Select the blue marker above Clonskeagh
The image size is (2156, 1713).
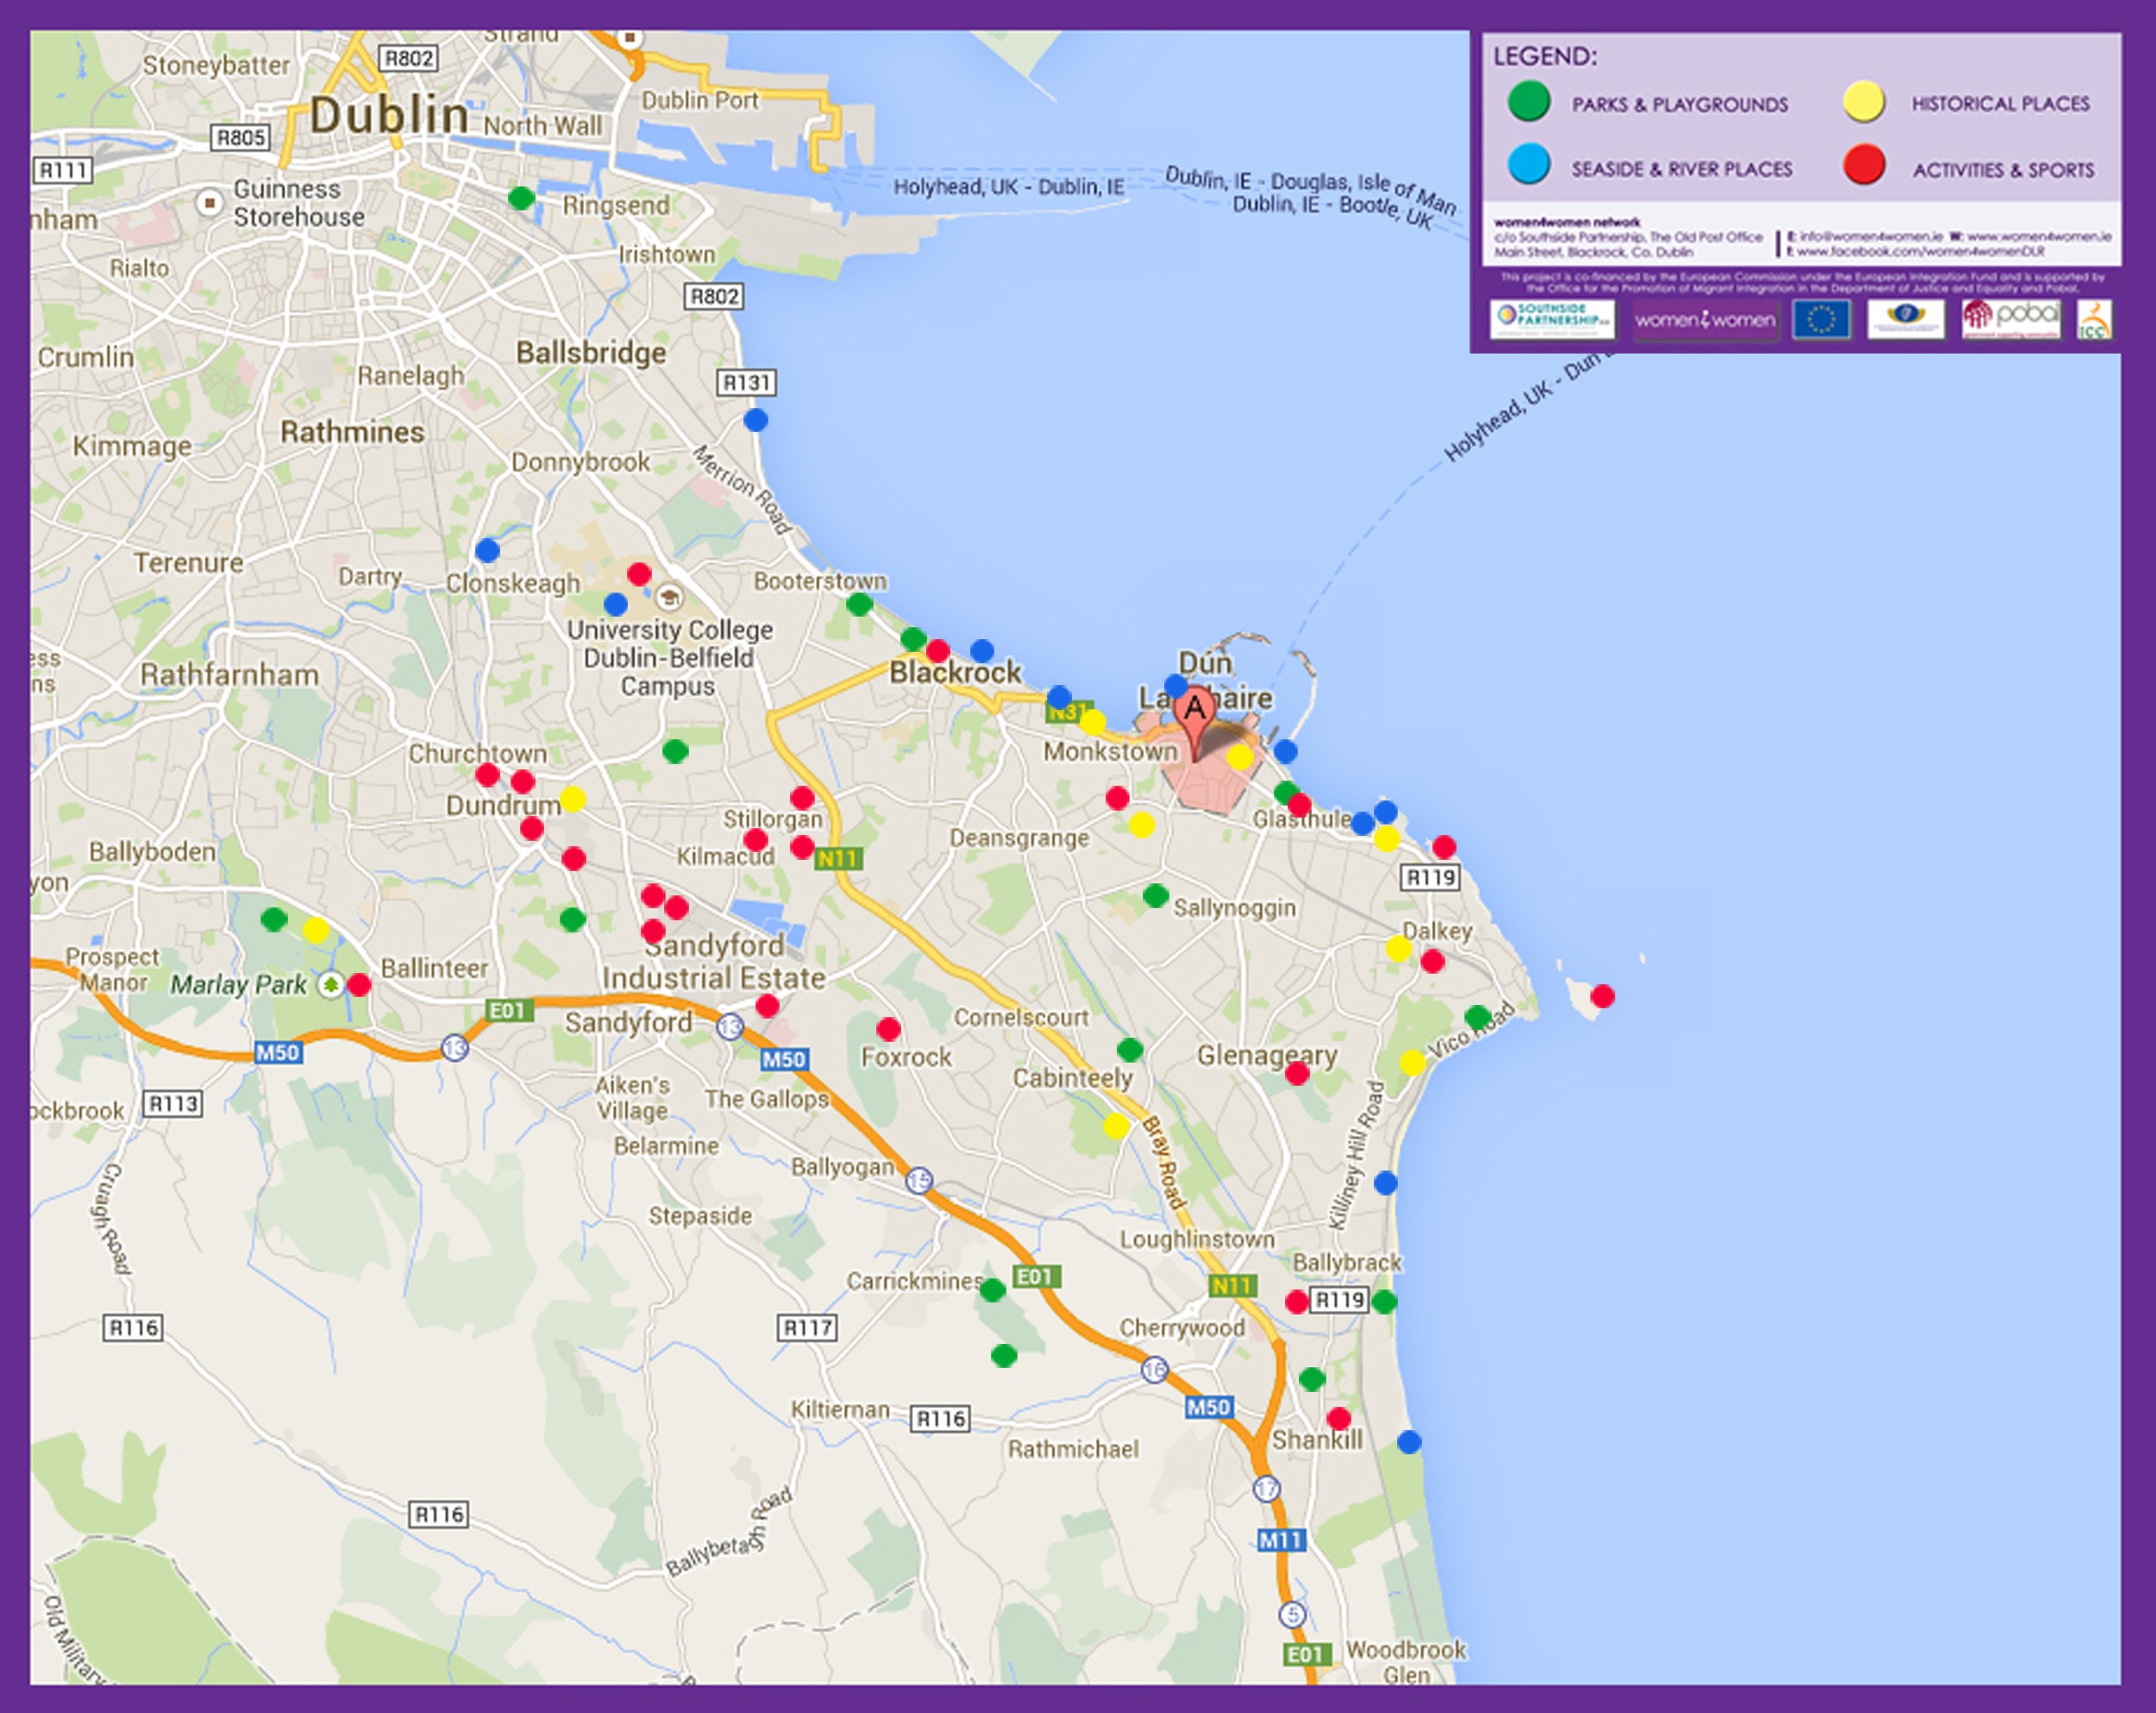tap(488, 550)
